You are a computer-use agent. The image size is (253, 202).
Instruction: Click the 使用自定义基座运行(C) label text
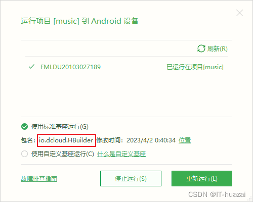[x=62, y=154]
